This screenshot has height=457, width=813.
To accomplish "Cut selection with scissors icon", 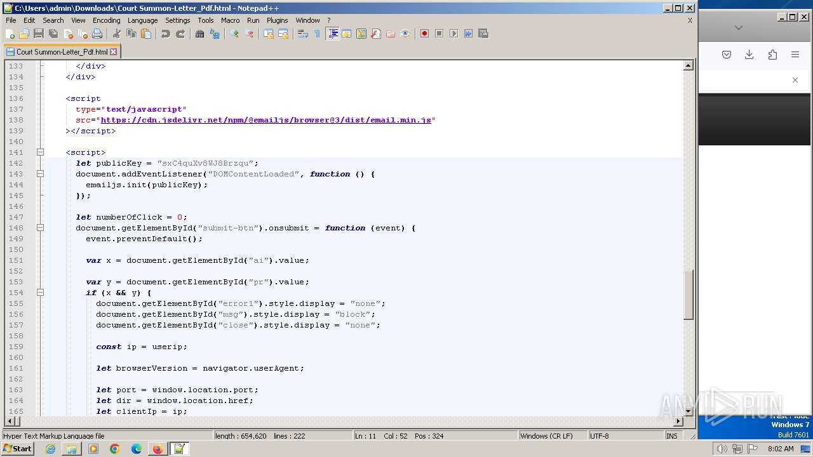I will 116,34.
